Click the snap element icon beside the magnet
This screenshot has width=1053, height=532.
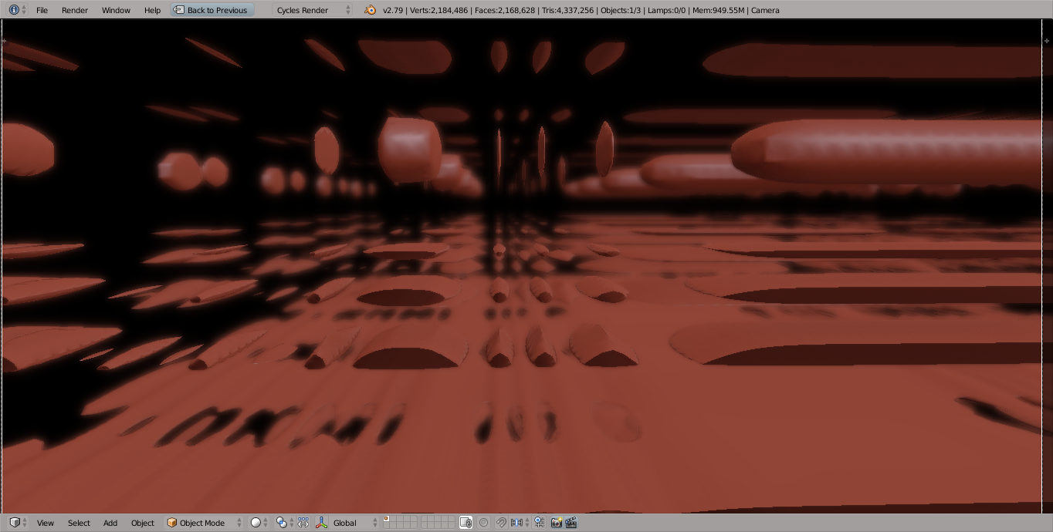[x=516, y=522]
